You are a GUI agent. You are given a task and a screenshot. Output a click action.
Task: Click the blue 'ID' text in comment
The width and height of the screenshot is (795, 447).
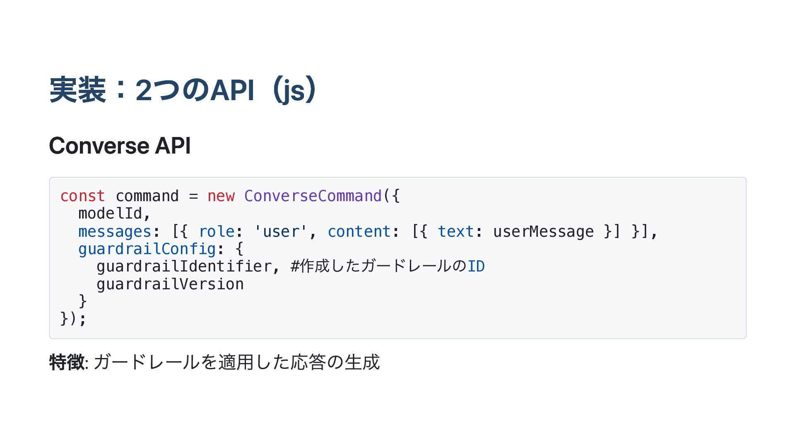[476, 266]
